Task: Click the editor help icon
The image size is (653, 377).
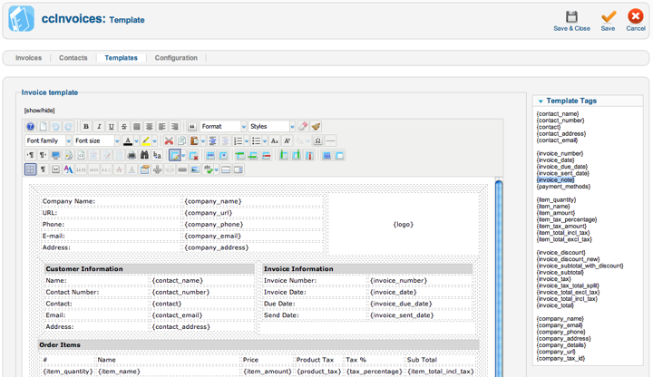Action: tap(30, 127)
